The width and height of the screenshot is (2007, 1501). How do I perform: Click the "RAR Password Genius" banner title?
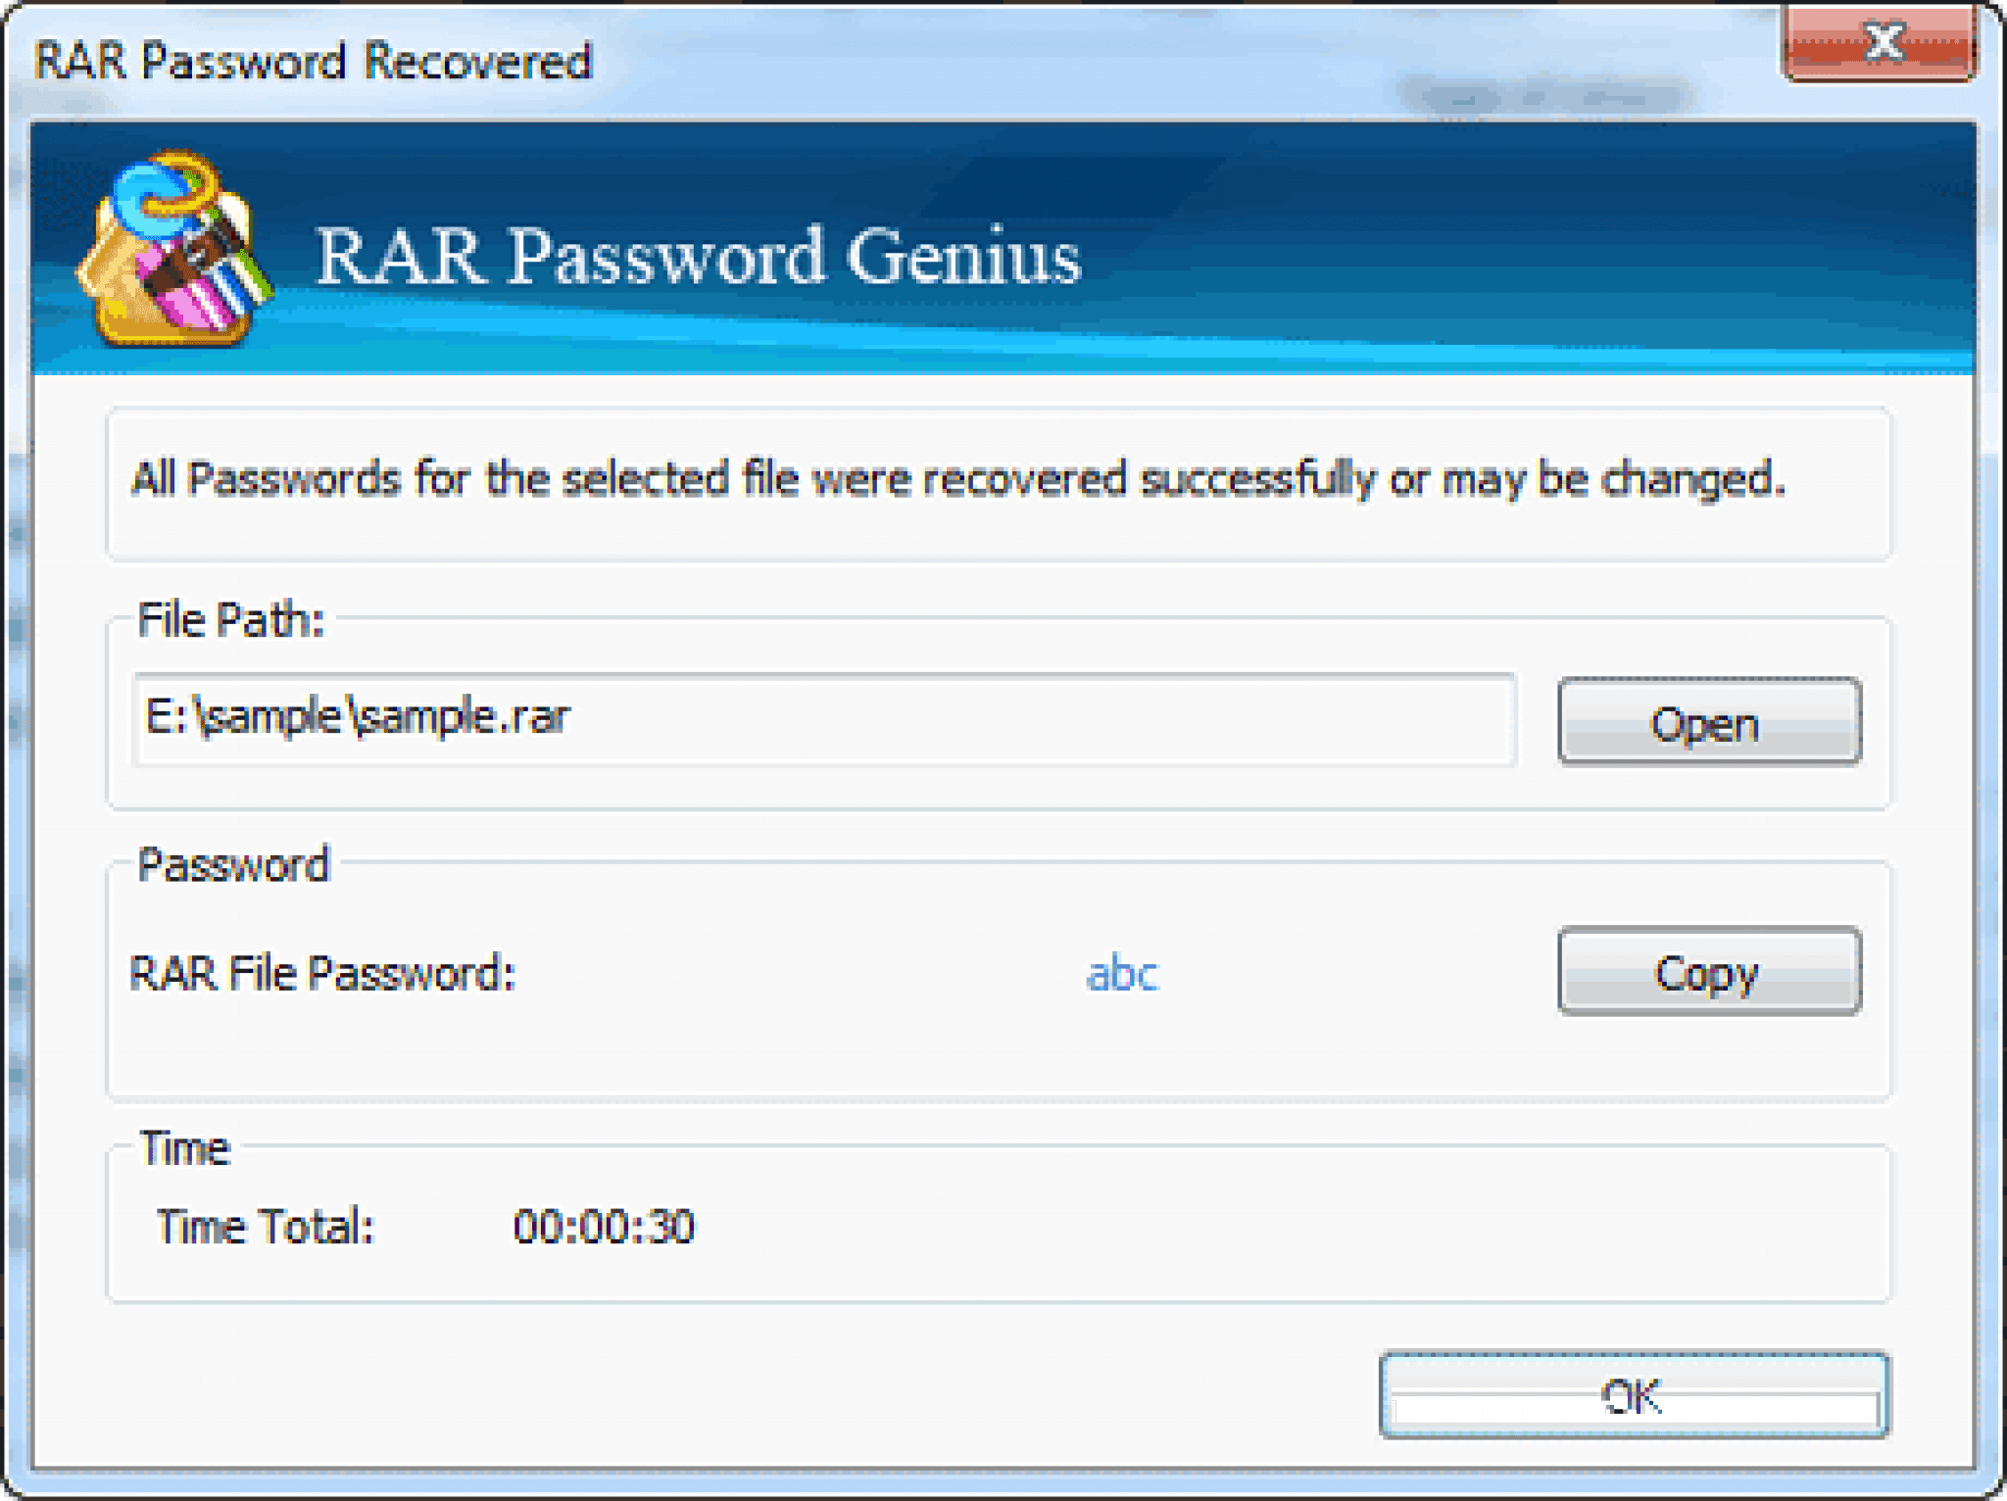point(698,257)
